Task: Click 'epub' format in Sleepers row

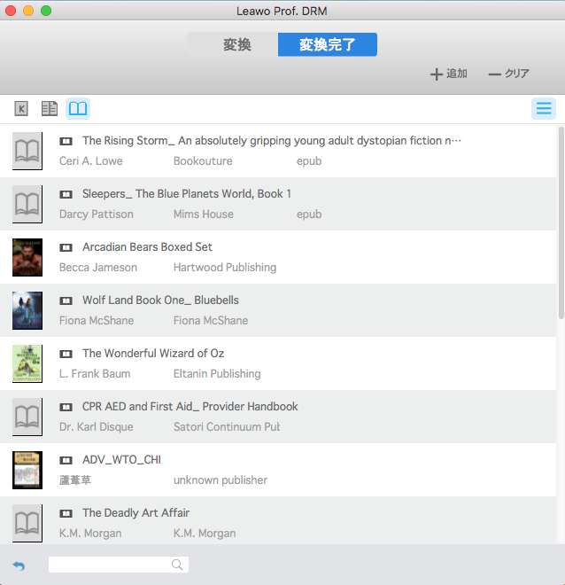Action: pyautogui.click(x=309, y=214)
